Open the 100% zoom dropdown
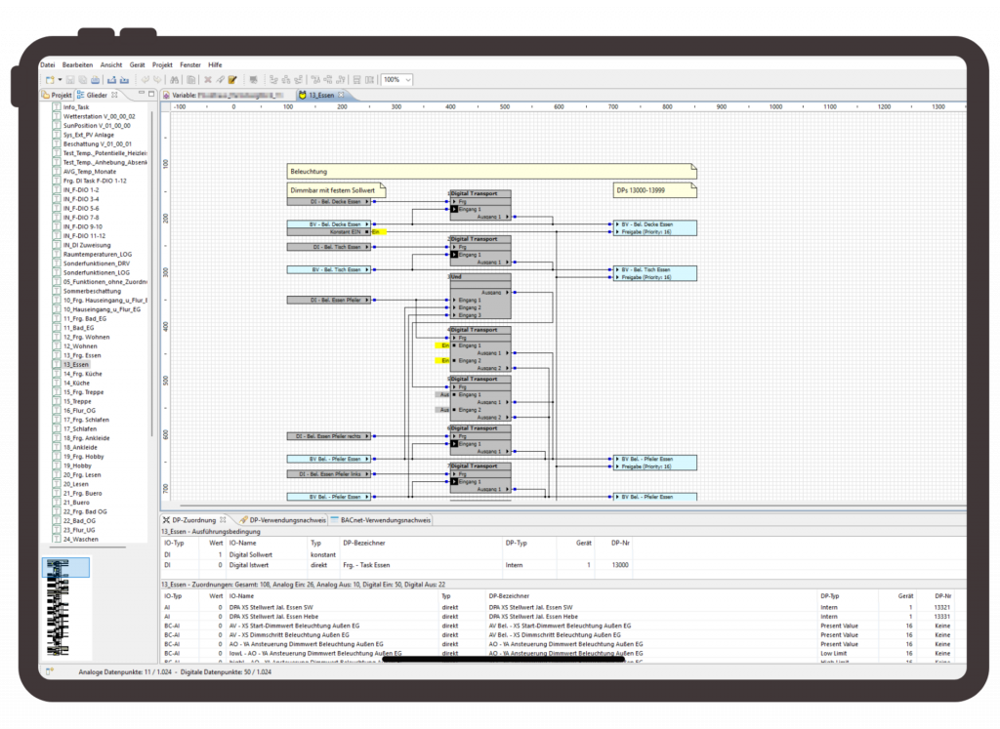 (x=407, y=79)
